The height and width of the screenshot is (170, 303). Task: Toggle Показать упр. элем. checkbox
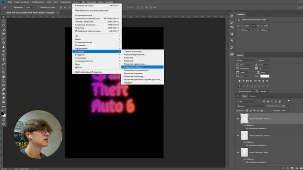[38, 8]
